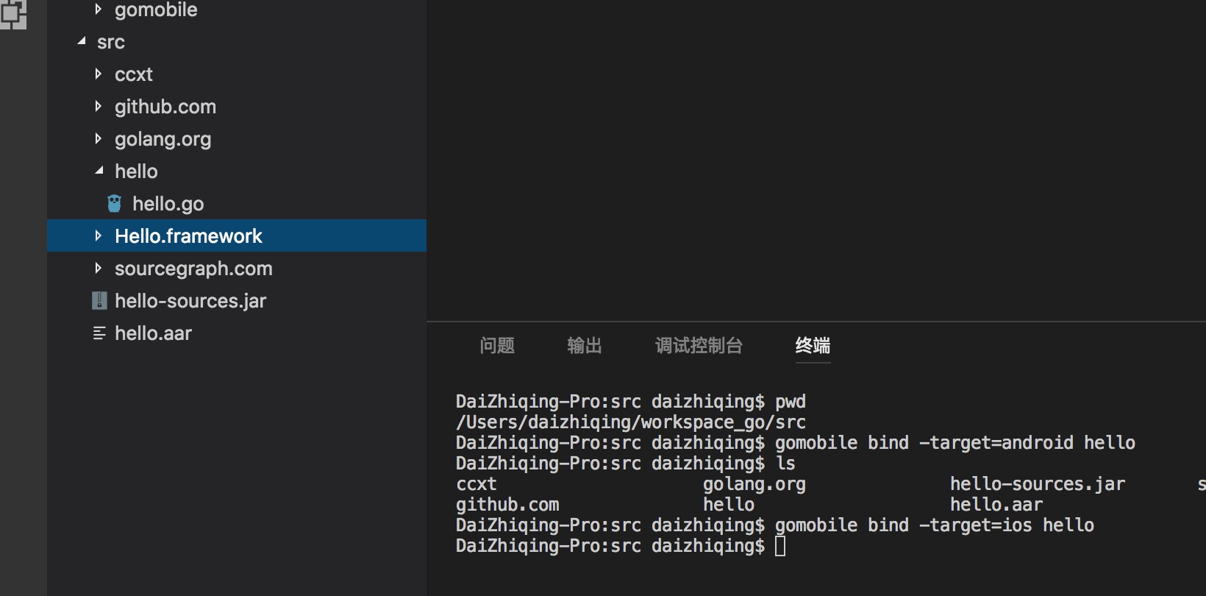Screen dimensions: 1206x596
Task: Expand the sourcegraph.com folder arrow
Action: [98, 268]
